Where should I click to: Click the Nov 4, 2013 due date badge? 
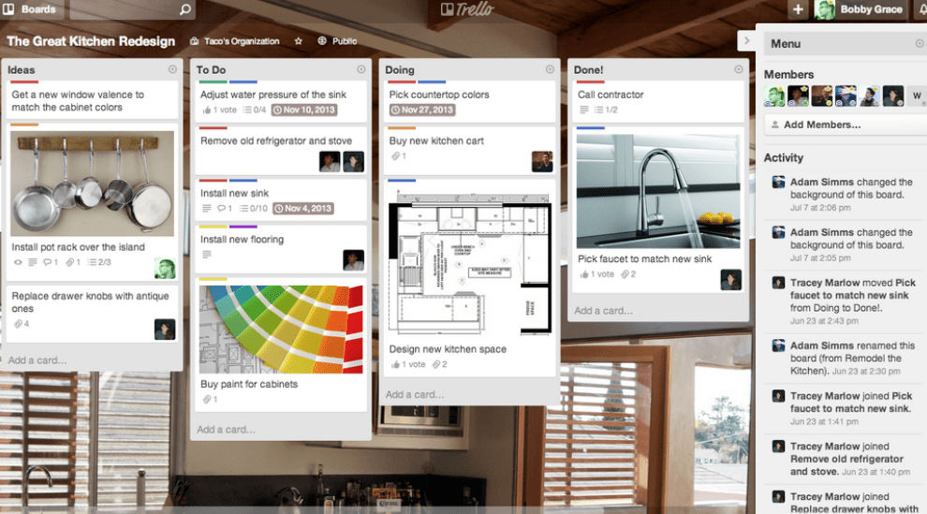303,209
